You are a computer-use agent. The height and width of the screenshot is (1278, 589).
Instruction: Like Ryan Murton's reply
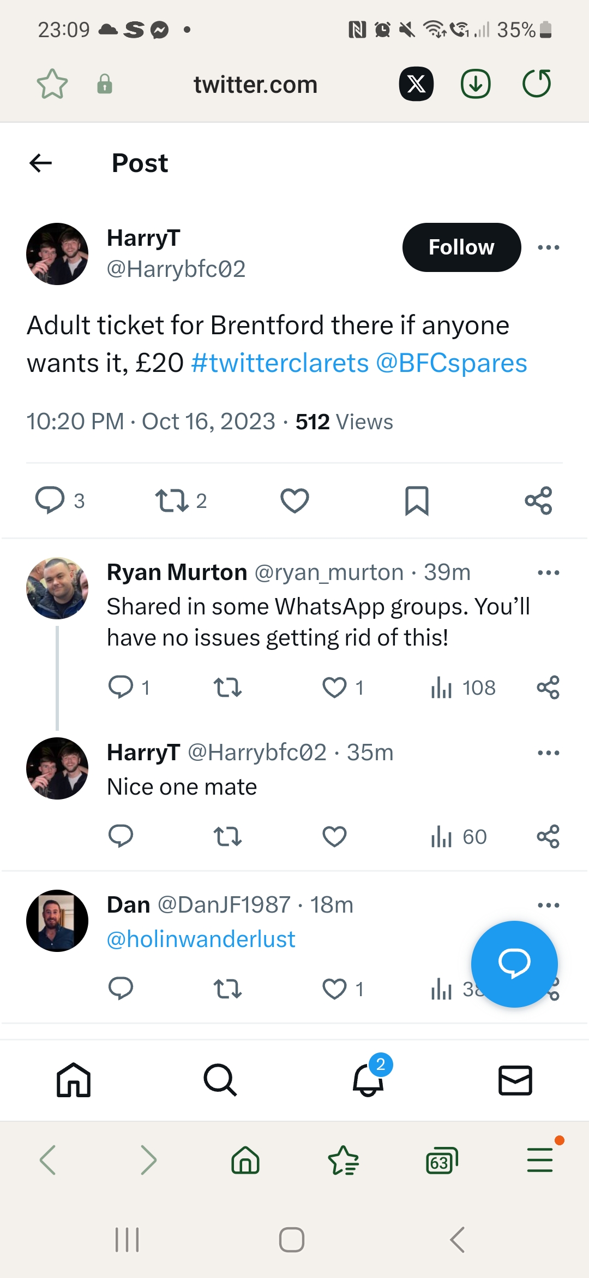click(x=335, y=688)
